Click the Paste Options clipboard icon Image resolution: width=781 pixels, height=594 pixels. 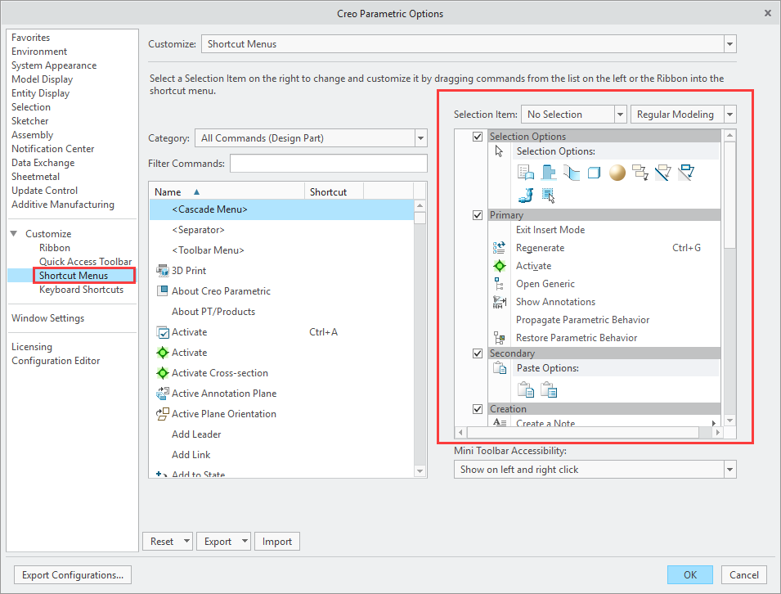[500, 367]
